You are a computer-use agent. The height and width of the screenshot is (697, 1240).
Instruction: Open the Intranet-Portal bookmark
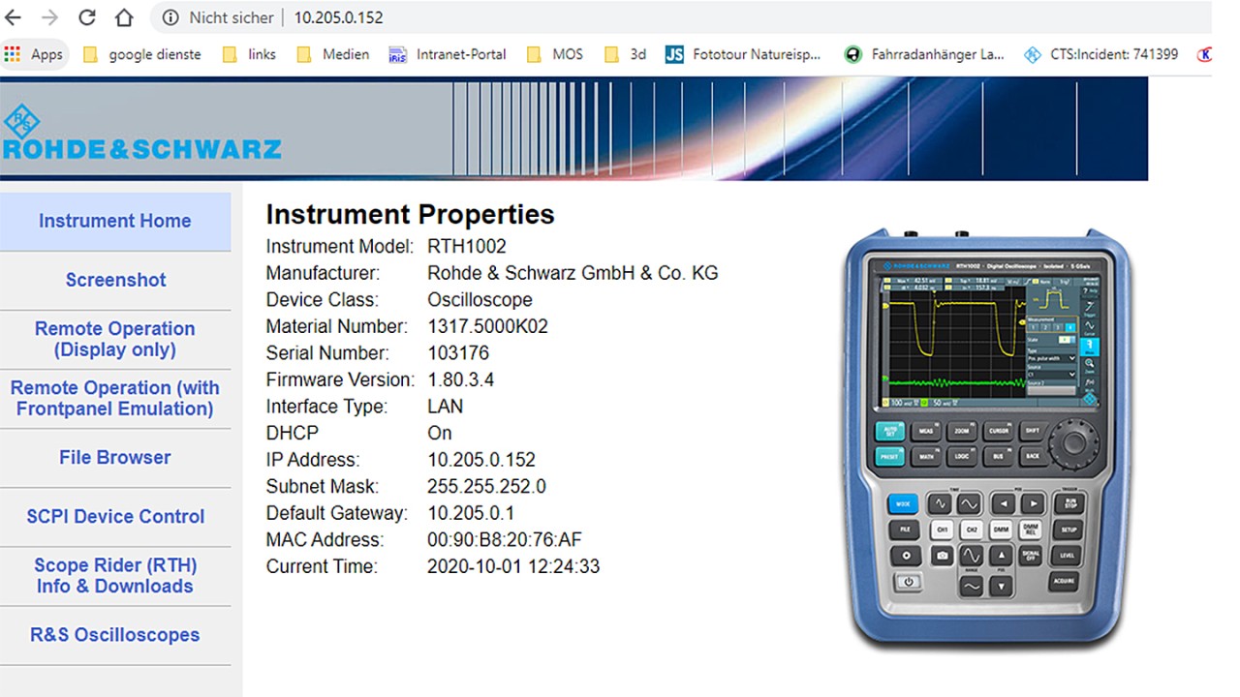pos(448,54)
